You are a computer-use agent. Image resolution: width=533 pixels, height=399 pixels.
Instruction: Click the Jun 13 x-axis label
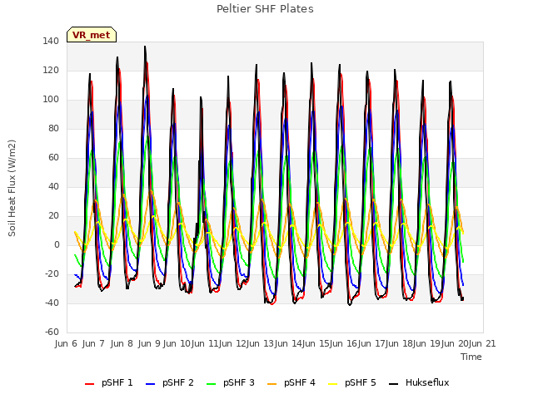pyautogui.click(x=261, y=344)
